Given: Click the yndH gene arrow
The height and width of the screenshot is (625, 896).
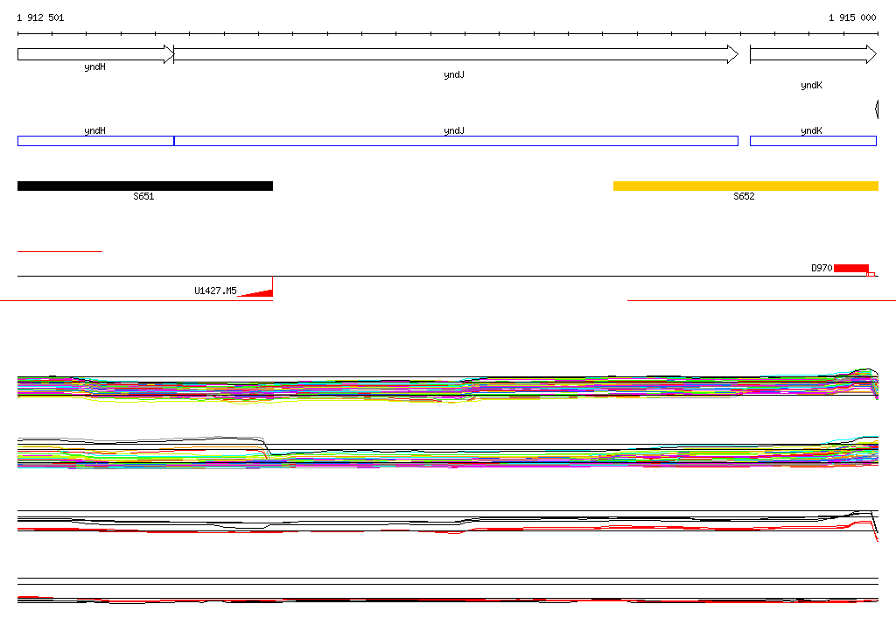Looking at the screenshot, I should [95, 54].
